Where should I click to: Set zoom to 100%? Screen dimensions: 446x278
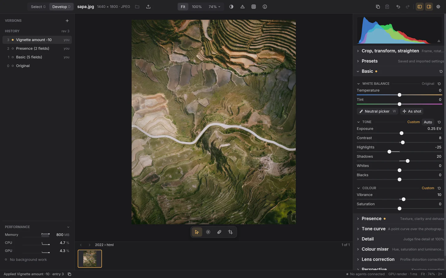[197, 6]
